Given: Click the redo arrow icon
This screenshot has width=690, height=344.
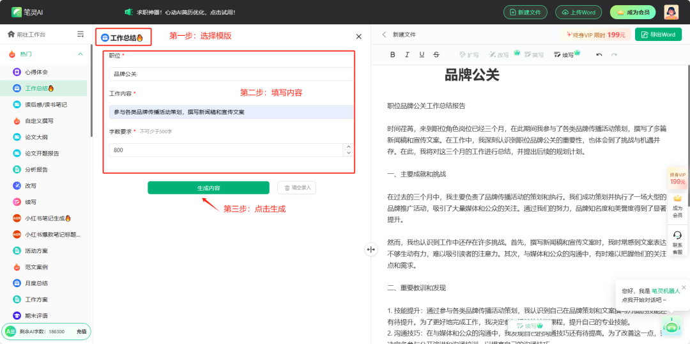Looking at the screenshot, I should (x=614, y=54).
